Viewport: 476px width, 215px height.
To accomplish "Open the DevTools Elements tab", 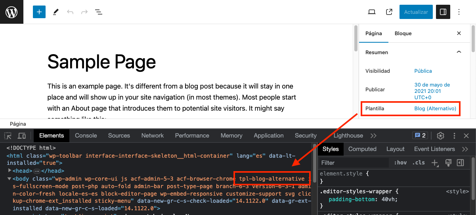I will coord(52,136).
